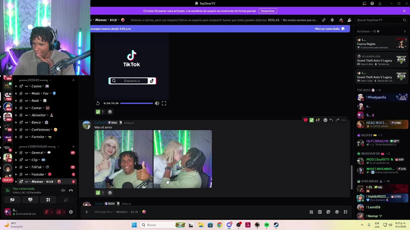Viewport: 410px width, 230px height.
Task: Replay the TikTok video
Action: 98,103
